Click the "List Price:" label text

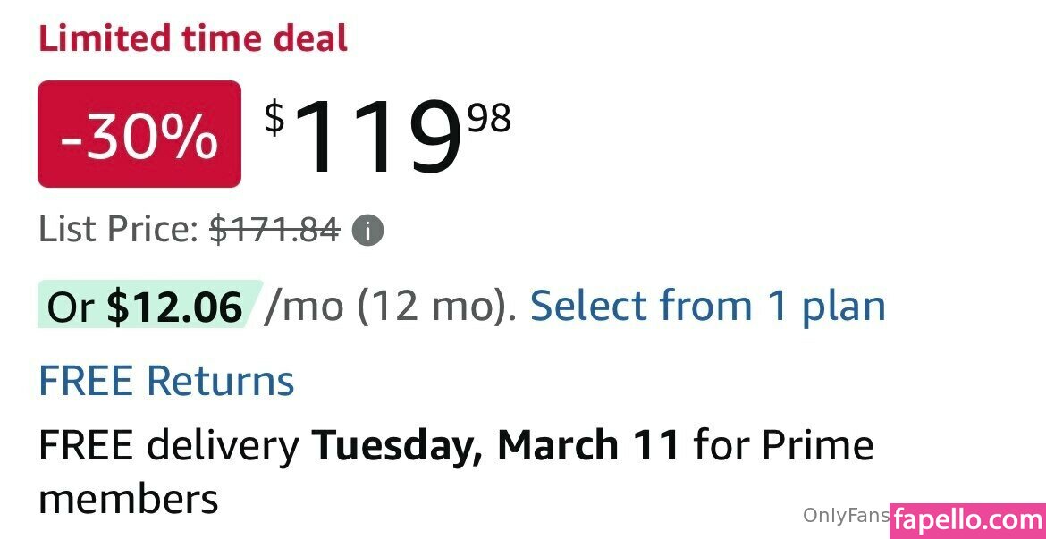coord(118,232)
